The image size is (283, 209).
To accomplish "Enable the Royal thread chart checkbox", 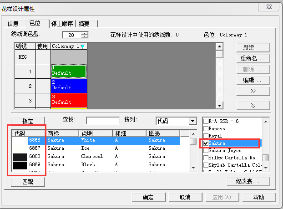I will tap(206, 136).
